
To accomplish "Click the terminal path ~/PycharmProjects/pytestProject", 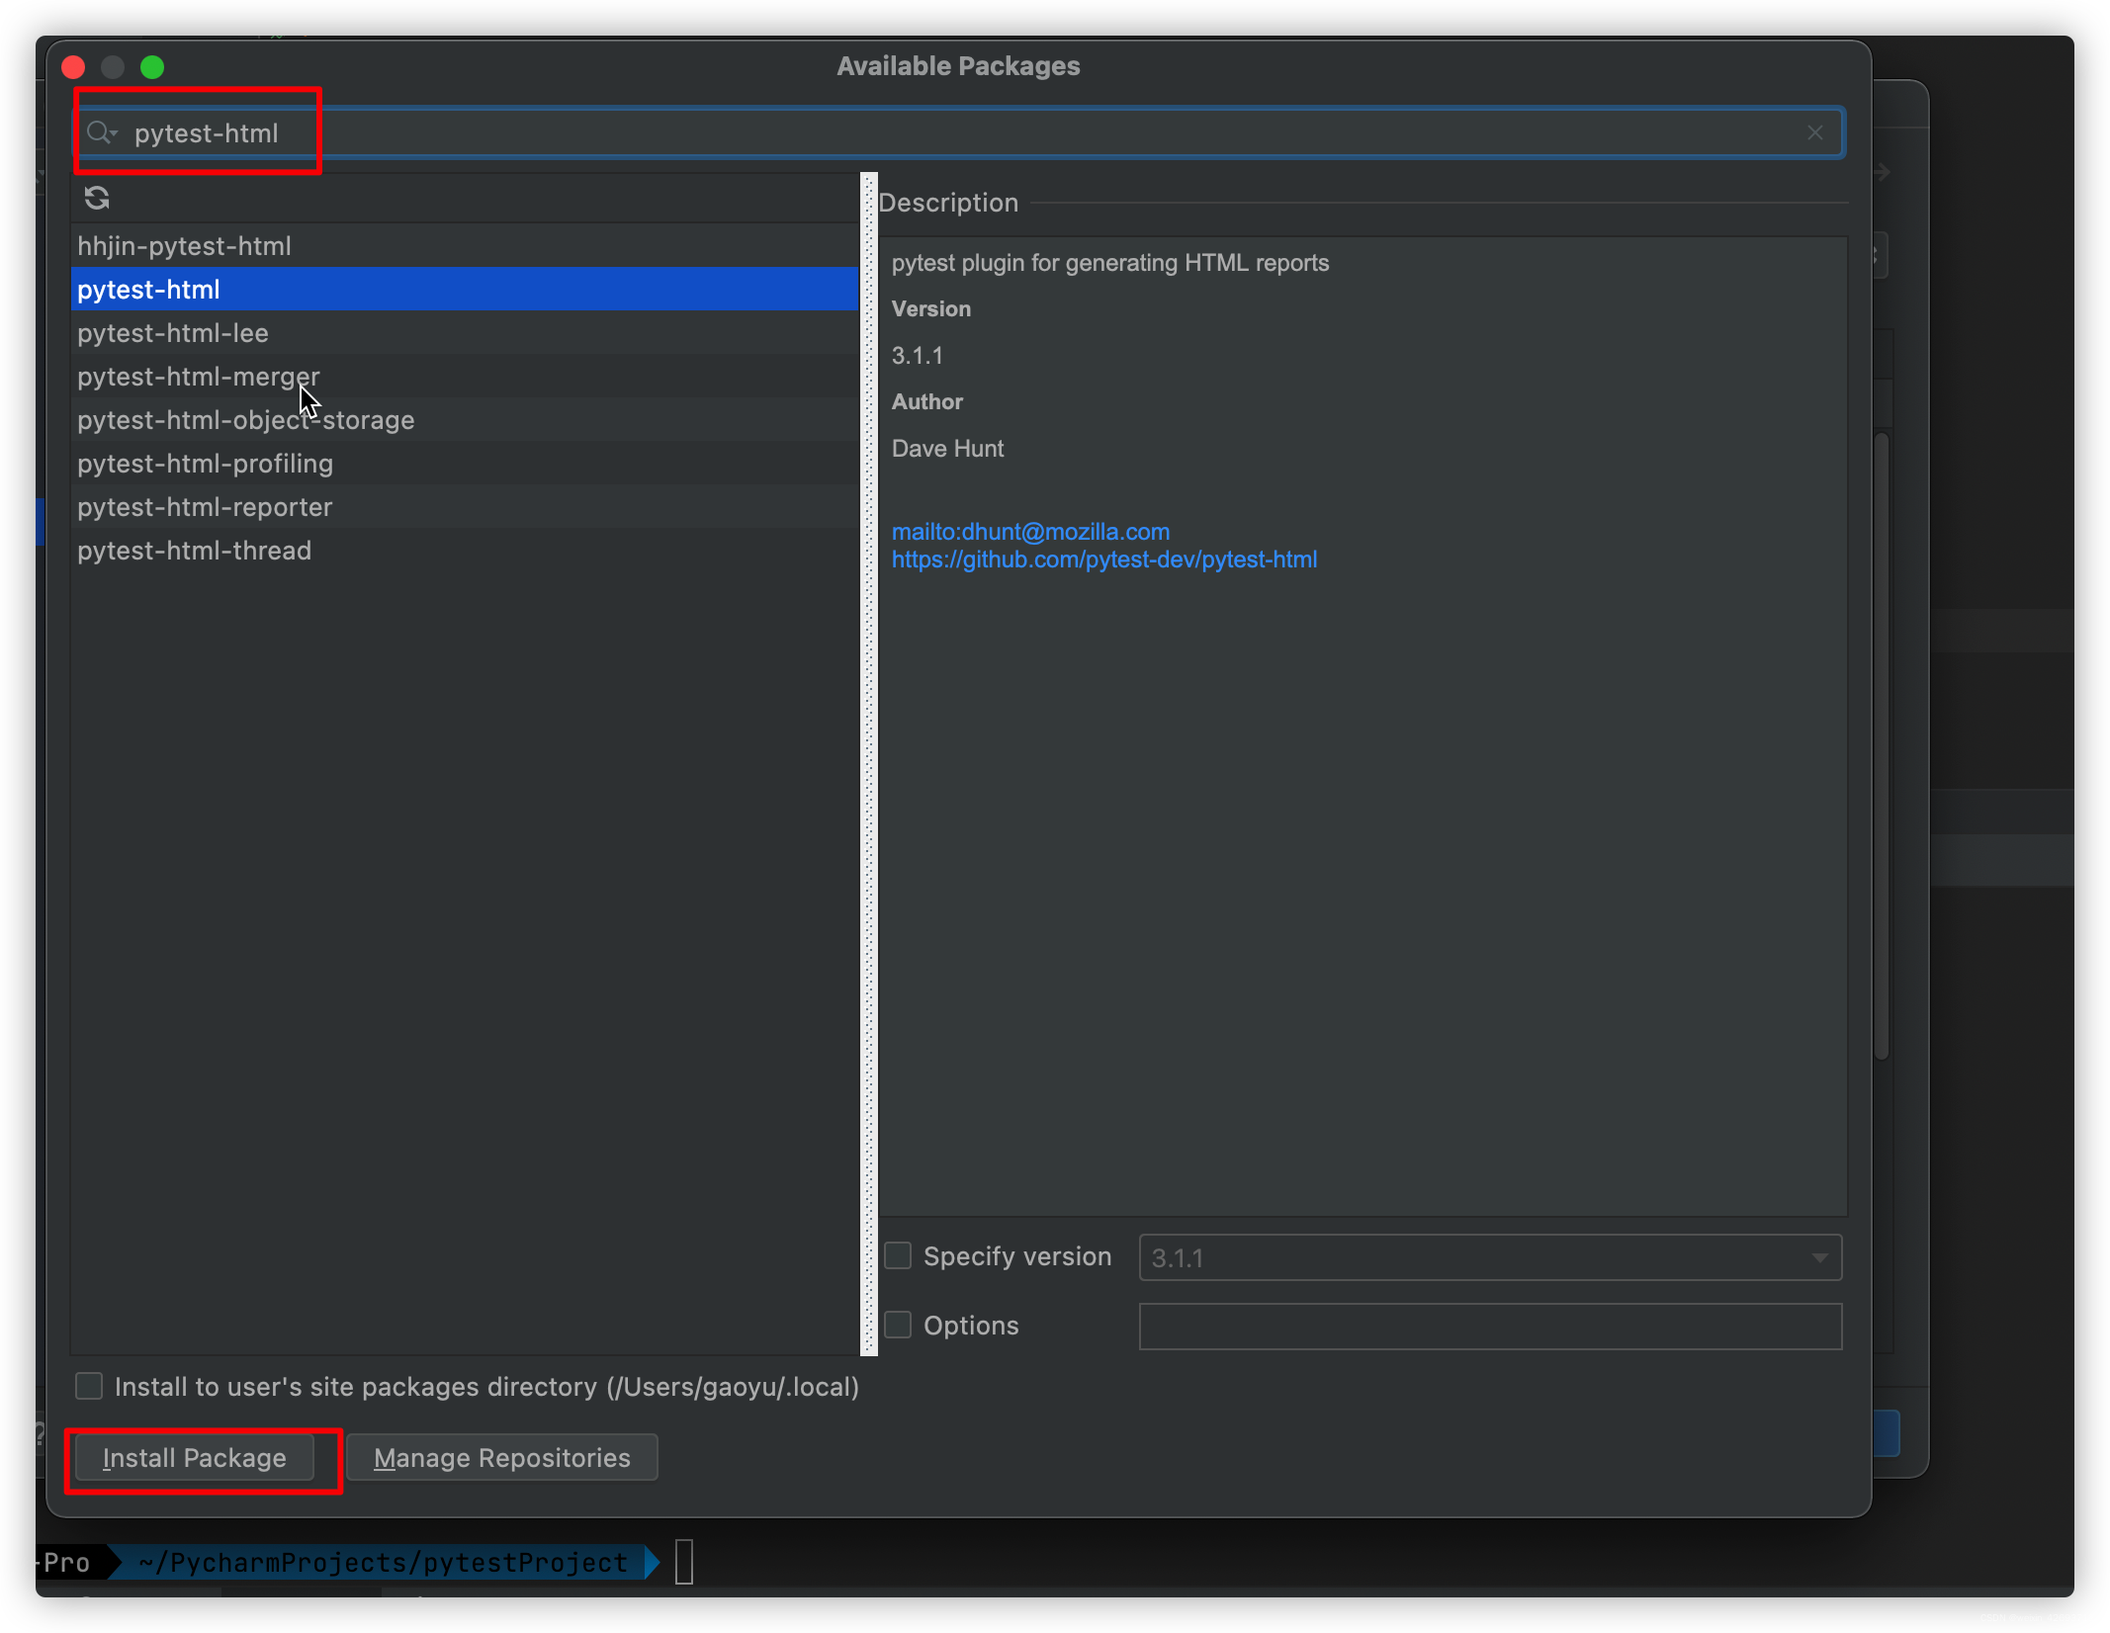I will point(383,1562).
